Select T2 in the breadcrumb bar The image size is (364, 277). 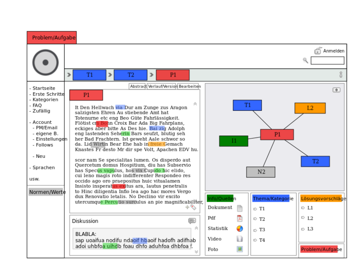tap(130, 75)
